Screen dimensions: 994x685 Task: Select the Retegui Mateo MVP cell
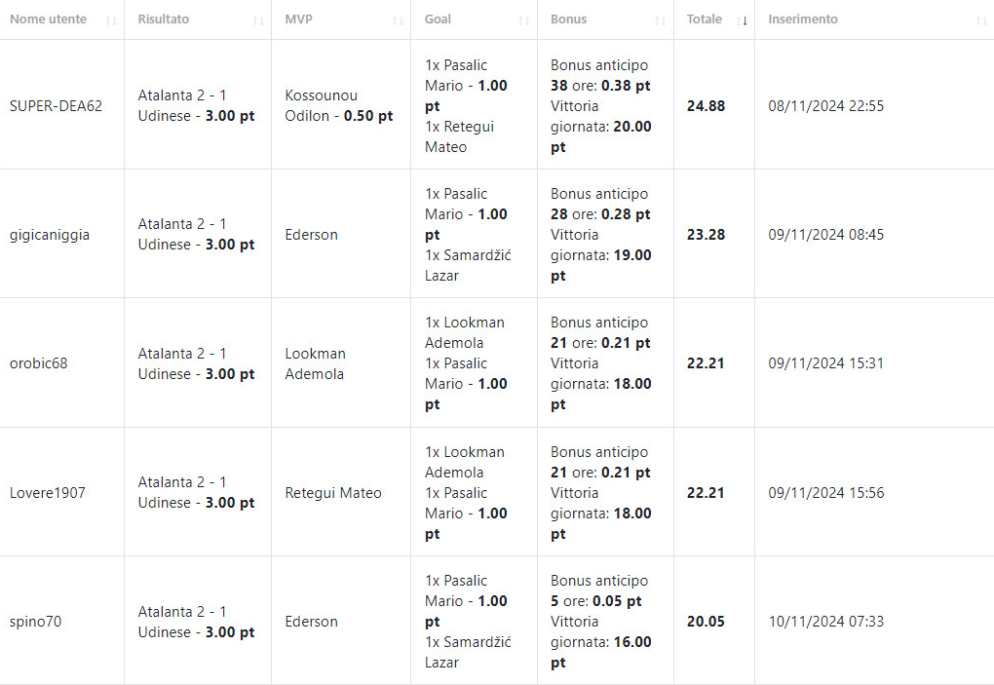tap(333, 493)
